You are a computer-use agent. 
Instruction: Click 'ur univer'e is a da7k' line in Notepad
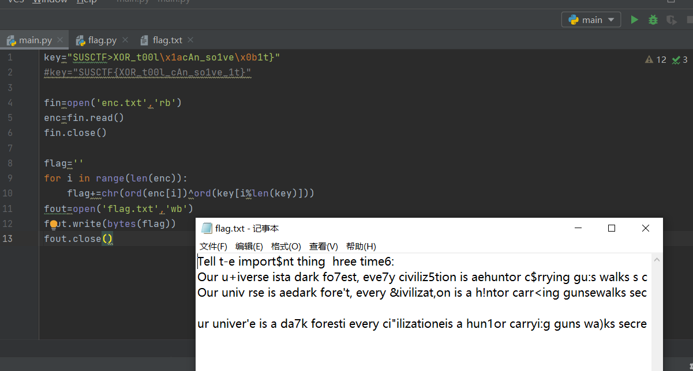click(422, 324)
